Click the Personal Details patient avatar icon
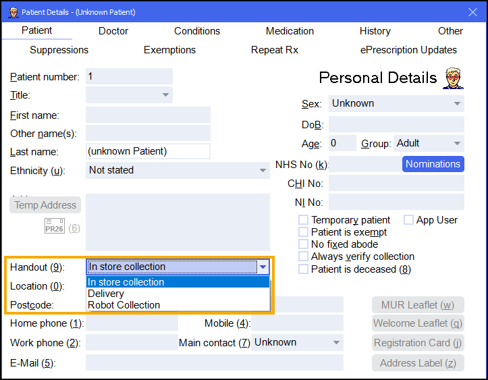Screen dimensions: 488x380 pyautogui.click(x=453, y=78)
